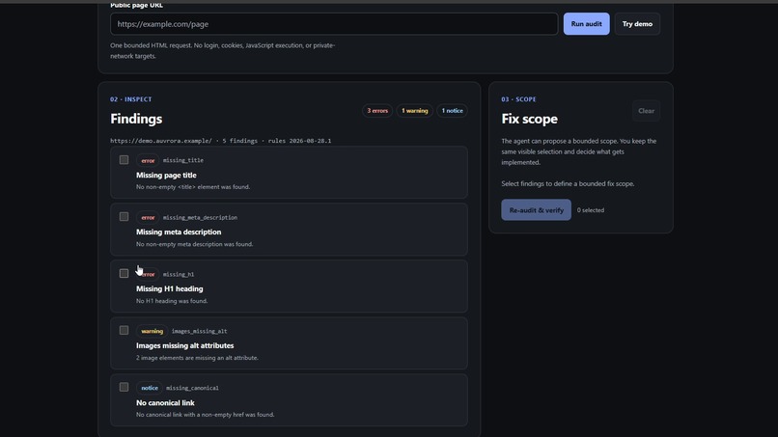Click the 1 notice filter badge
The height and width of the screenshot is (437, 778).
coord(452,111)
